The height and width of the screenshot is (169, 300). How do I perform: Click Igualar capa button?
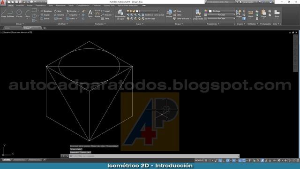click(149, 19)
